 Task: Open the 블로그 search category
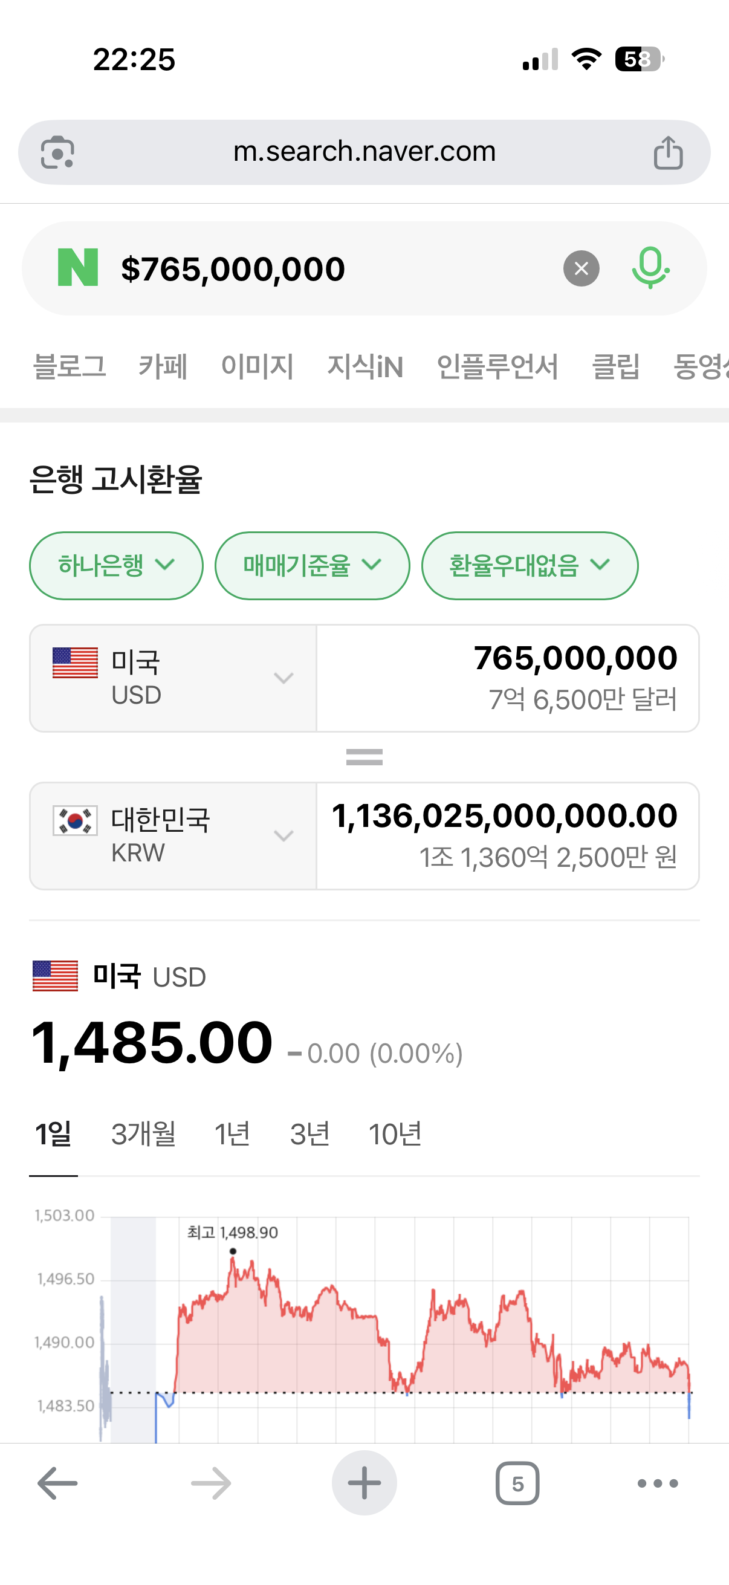coord(70,367)
